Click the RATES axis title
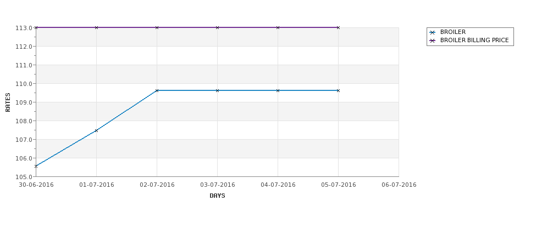The height and width of the screenshot is (235, 536). point(8,102)
